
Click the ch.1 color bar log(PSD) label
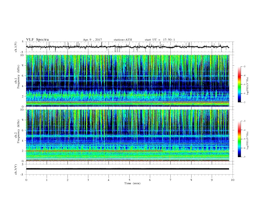248,86
